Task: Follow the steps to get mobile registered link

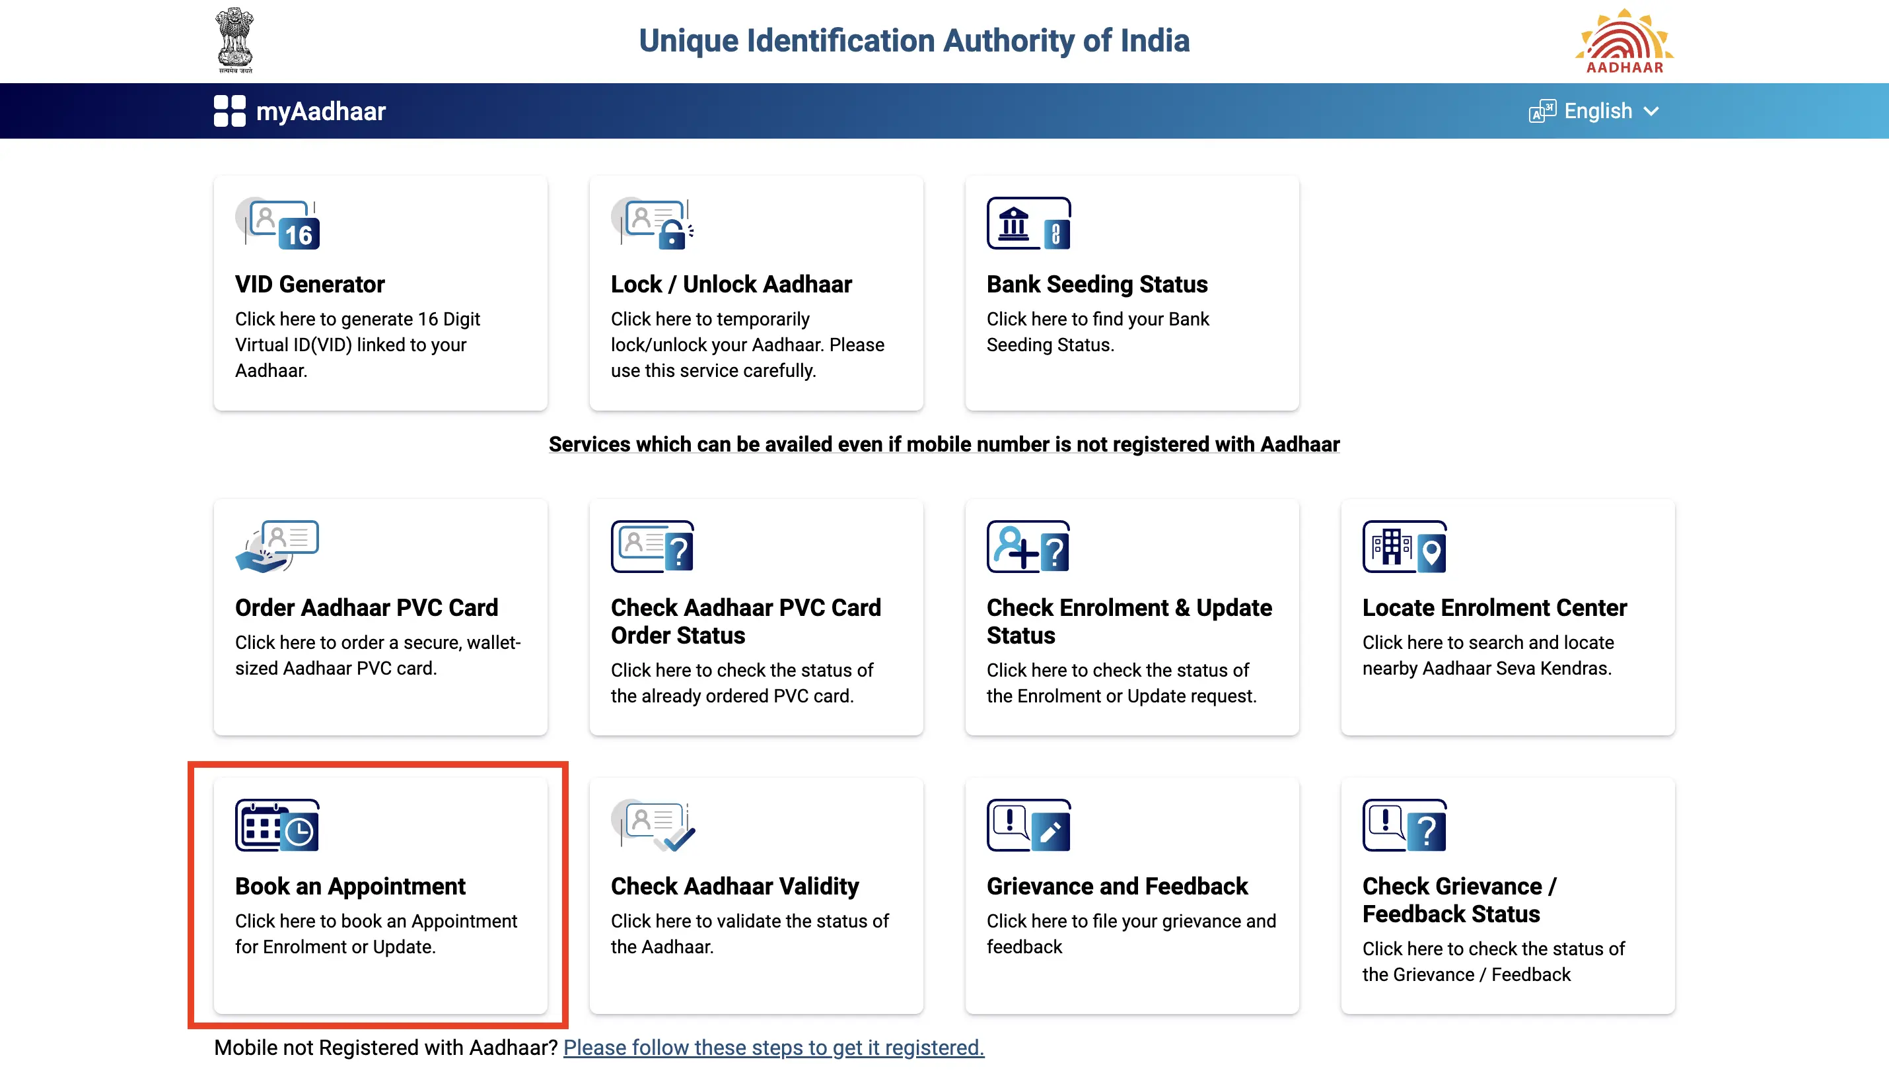Action: tap(774, 1048)
